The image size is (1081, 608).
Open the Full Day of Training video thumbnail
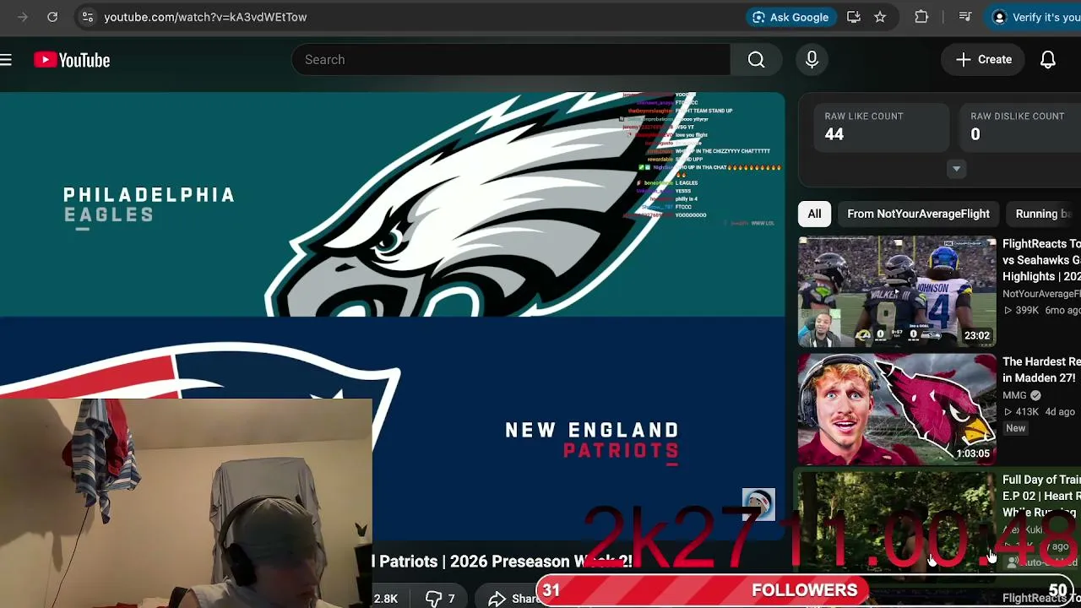click(897, 528)
